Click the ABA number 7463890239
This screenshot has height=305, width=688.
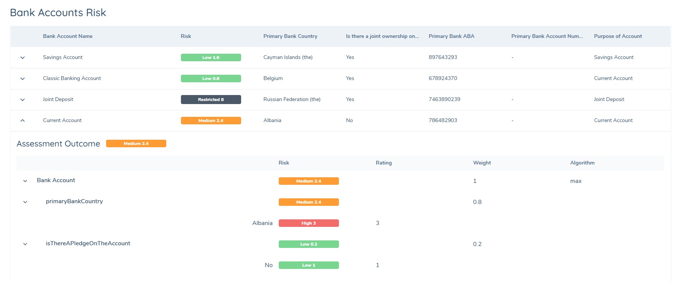click(x=444, y=100)
